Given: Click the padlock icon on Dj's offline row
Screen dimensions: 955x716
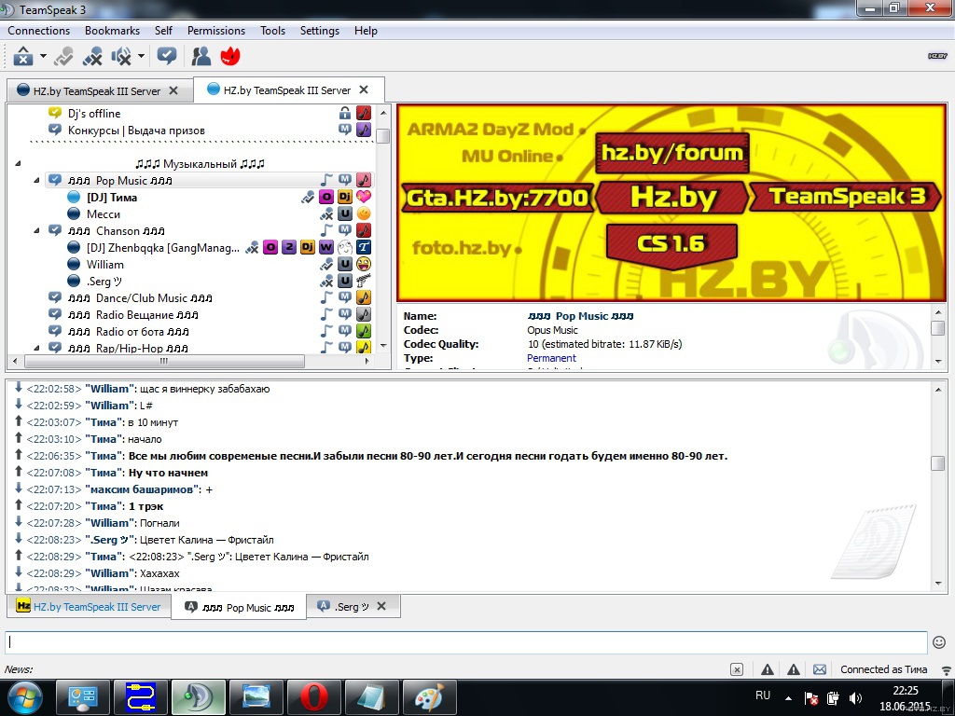Looking at the screenshot, I should [x=345, y=113].
